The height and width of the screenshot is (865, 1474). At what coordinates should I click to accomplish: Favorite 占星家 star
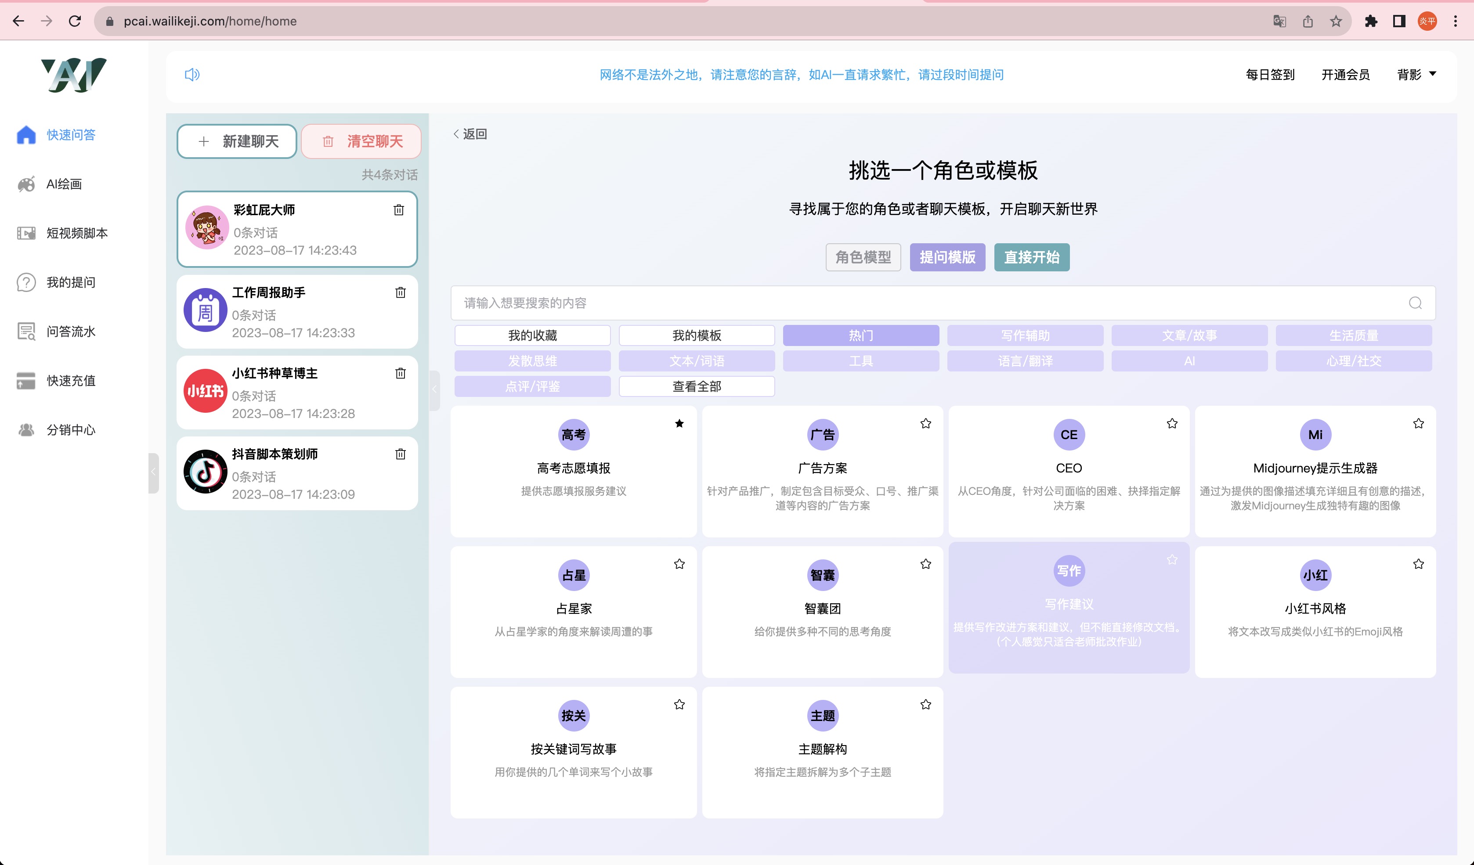point(679,564)
